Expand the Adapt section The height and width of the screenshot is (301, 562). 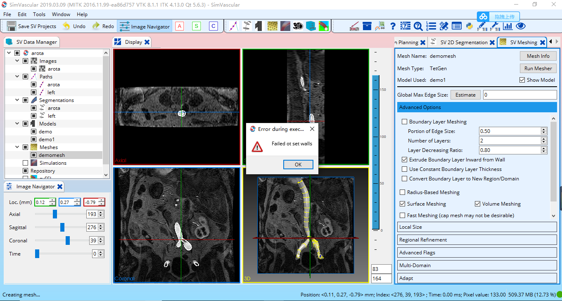(477, 278)
